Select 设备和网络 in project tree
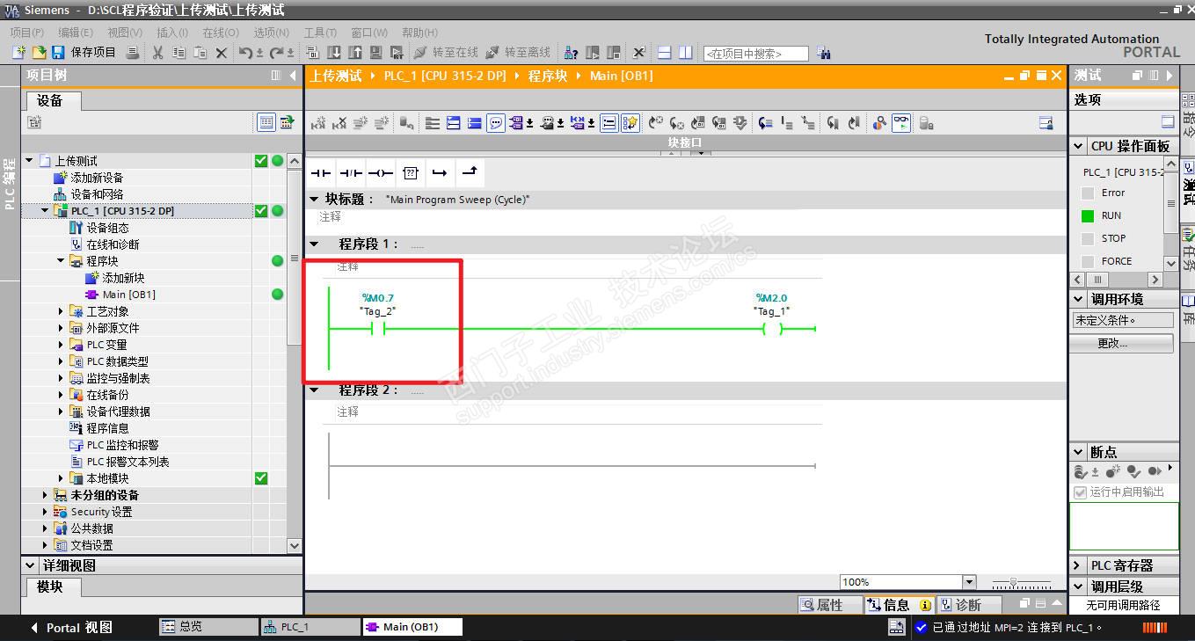Viewport: 1195px width, 641px height. click(97, 194)
